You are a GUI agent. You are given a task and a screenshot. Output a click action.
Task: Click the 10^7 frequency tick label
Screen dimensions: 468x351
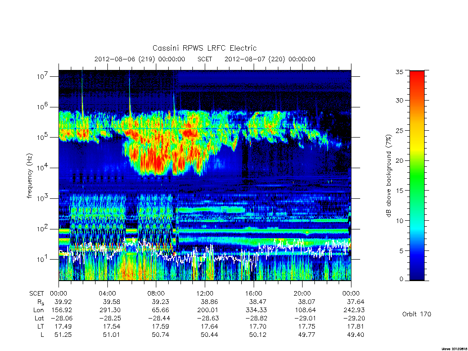point(42,76)
